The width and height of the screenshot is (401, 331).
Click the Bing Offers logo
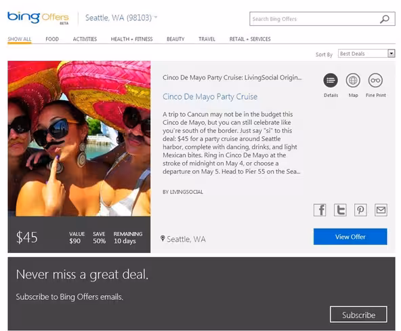(38, 18)
